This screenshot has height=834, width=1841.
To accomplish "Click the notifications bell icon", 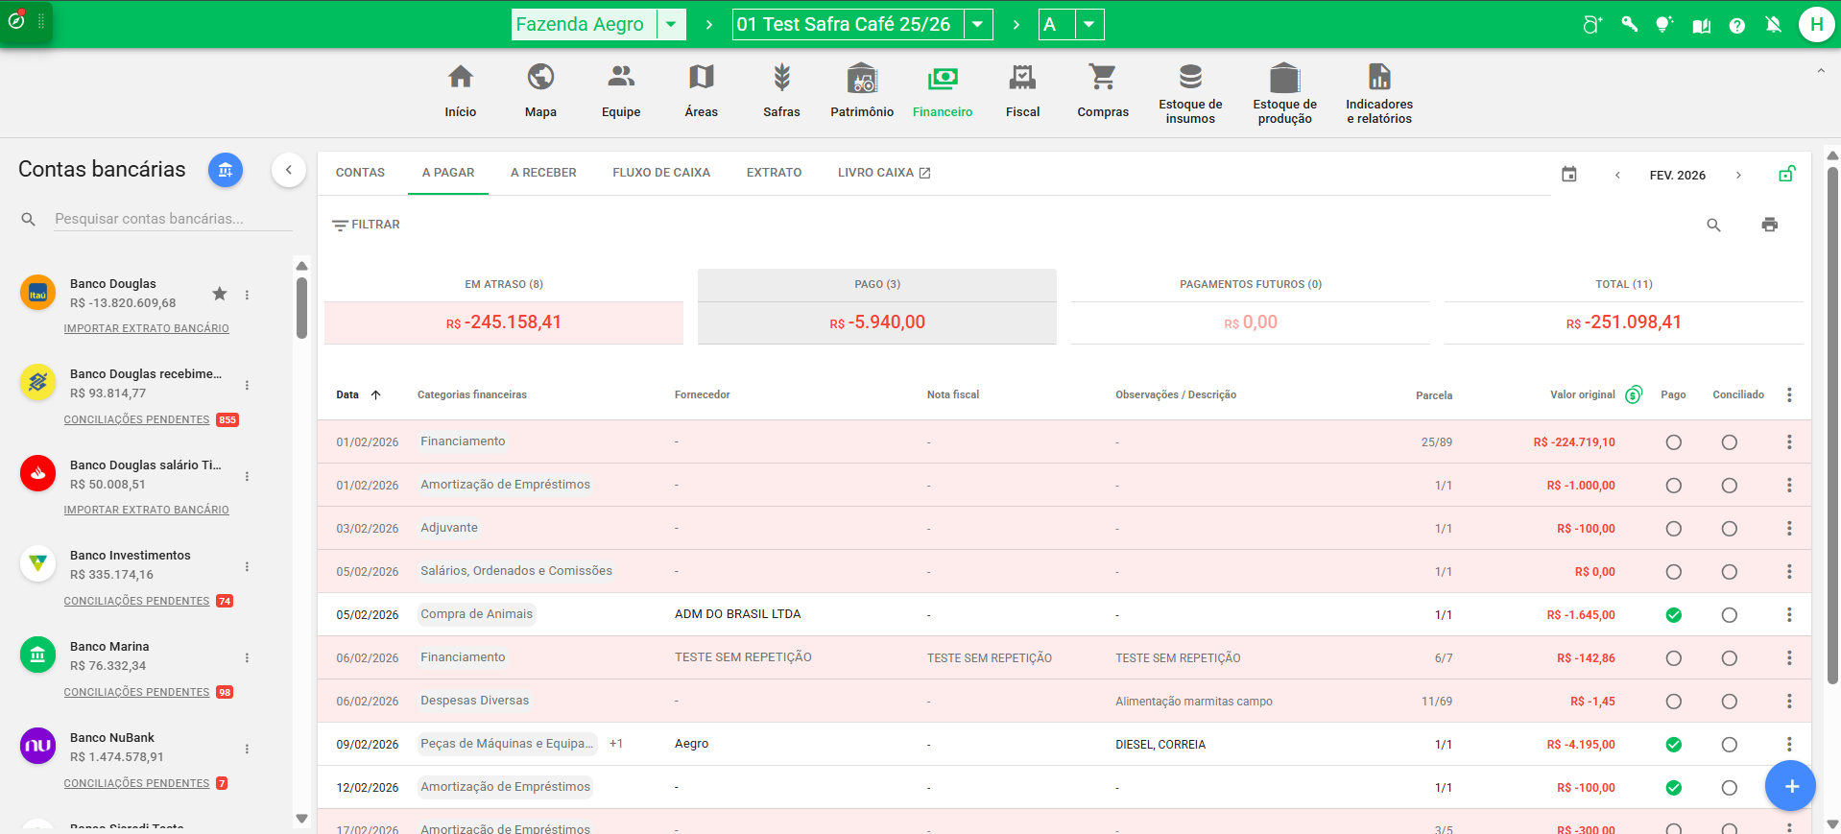I will pos(1773,25).
